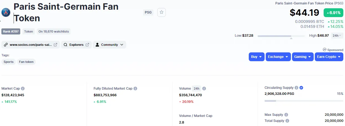Click the Volume 24h period selector
Image resolution: width=345 pixels, height=126 pixels.
(197, 89)
